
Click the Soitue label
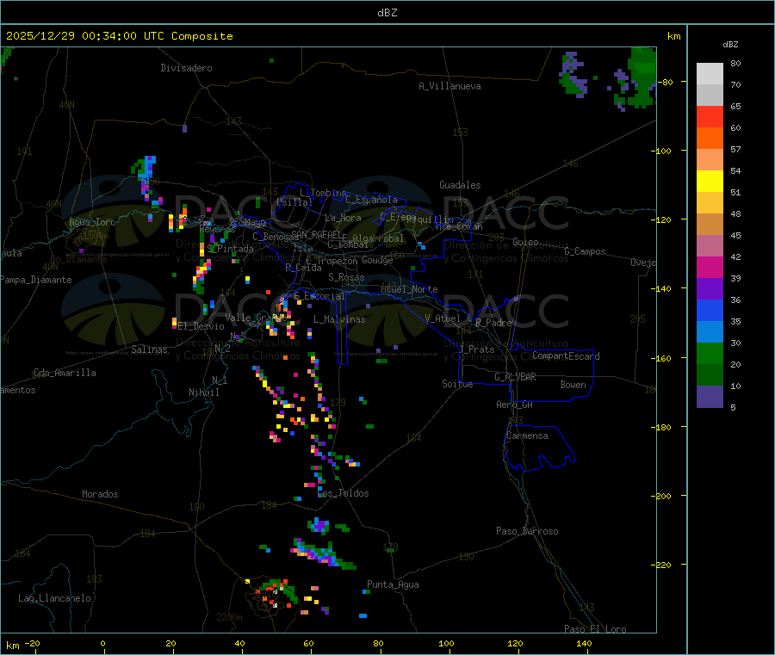[457, 384]
